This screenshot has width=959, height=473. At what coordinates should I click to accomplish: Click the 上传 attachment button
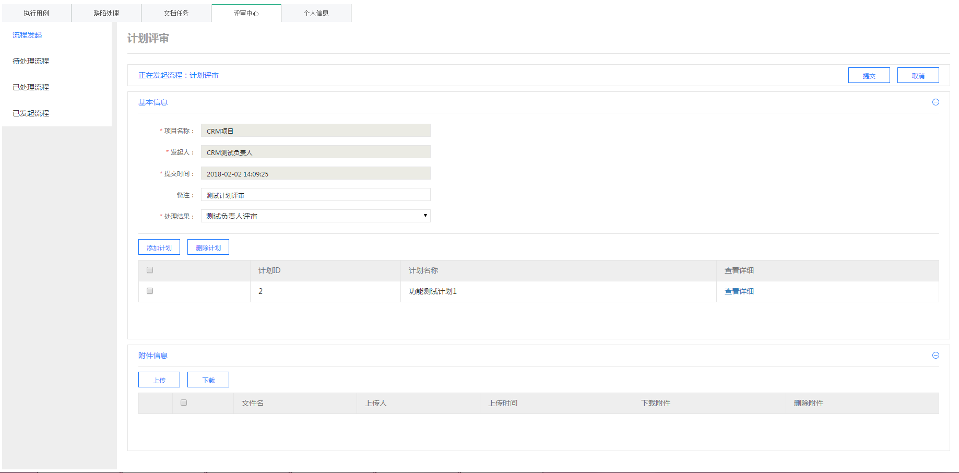click(x=159, y=380)
